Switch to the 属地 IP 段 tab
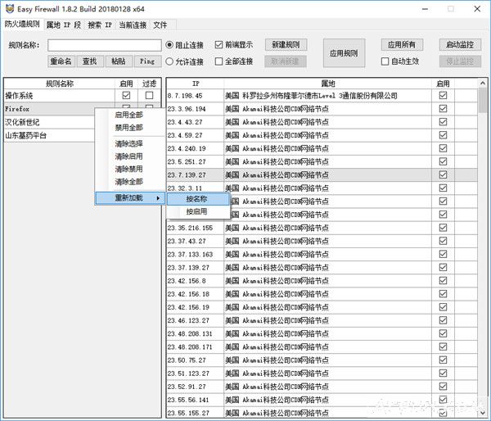The width and height of the screenshot is (491, 421). [65, 25]
